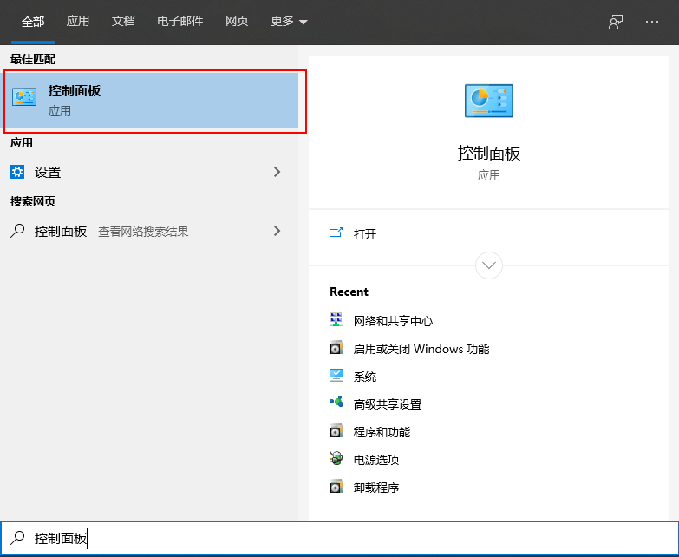The width and height of the screenshot is (679, 557).
Task: Open the 更多 filter dropdown
Action: coord(289,22)
